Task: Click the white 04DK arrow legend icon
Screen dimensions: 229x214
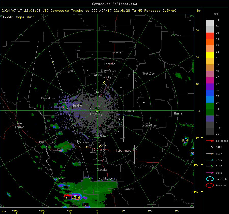Action: (x=210, y=147)
